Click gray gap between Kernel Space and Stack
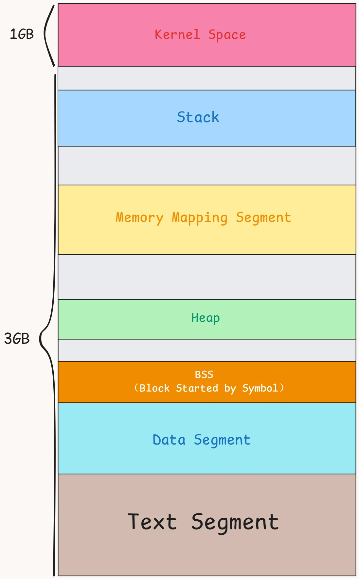 (x=207, y=78)
